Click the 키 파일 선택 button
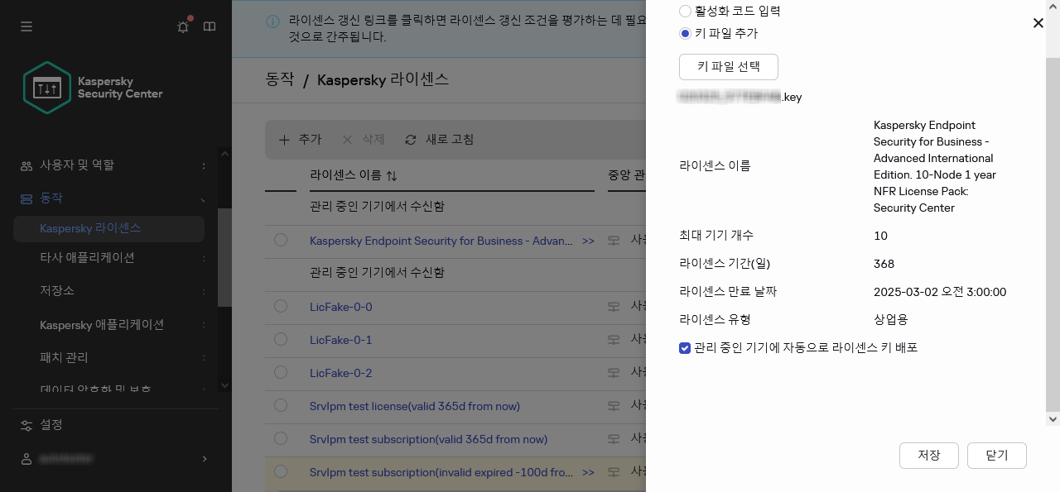The height and width of the screenshot is (492, 1060). pos(728,67)
